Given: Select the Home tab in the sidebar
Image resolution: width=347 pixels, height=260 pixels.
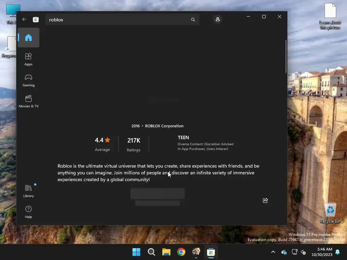Looking at the screenshot, I should coord(28,38).
